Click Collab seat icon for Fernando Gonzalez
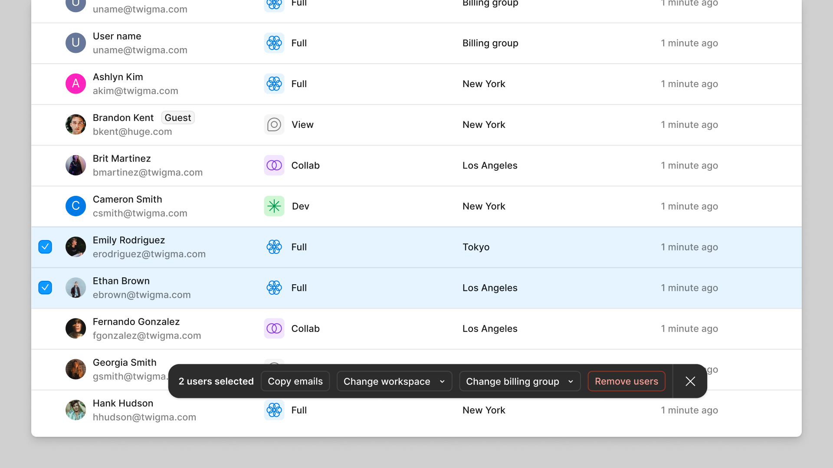 click(x=274, y=328)
